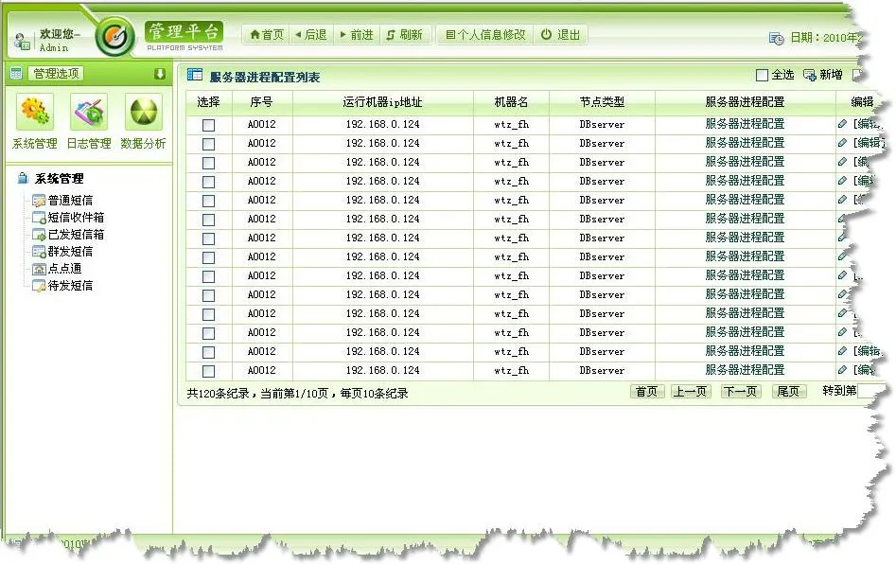896x565 pixels.
Task: Click the 服务器进程配置列表 panel title
Action: pyautogui.click(x=265, y=78)
